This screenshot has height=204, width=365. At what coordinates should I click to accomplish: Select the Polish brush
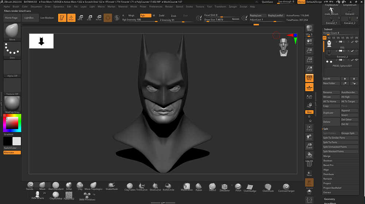tap(199, 187)
